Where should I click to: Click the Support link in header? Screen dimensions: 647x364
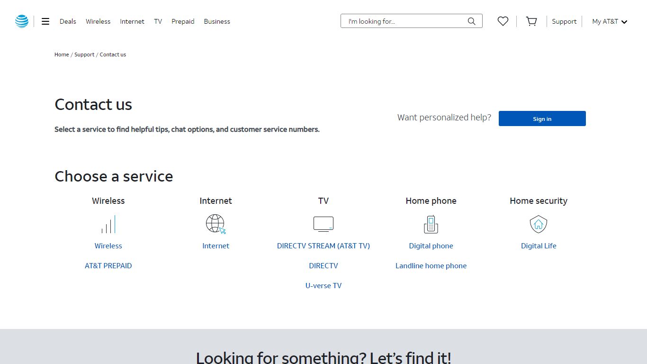tap(564, 21)
